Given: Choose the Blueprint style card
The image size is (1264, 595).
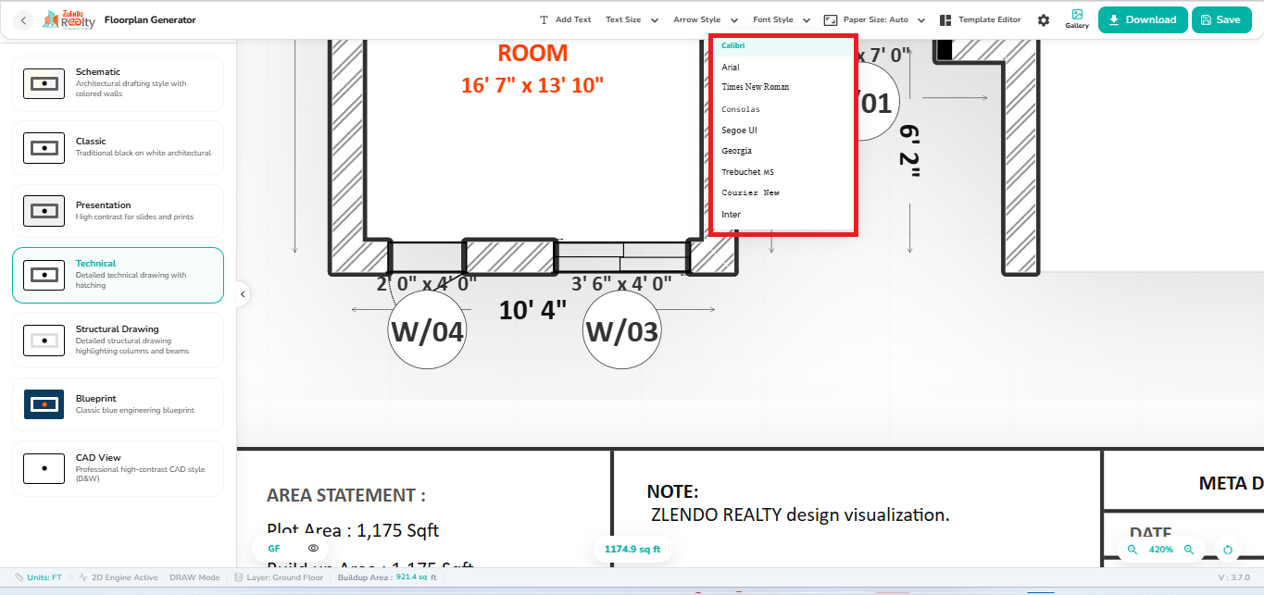Looking at the screenshot, I should [118, 404].
